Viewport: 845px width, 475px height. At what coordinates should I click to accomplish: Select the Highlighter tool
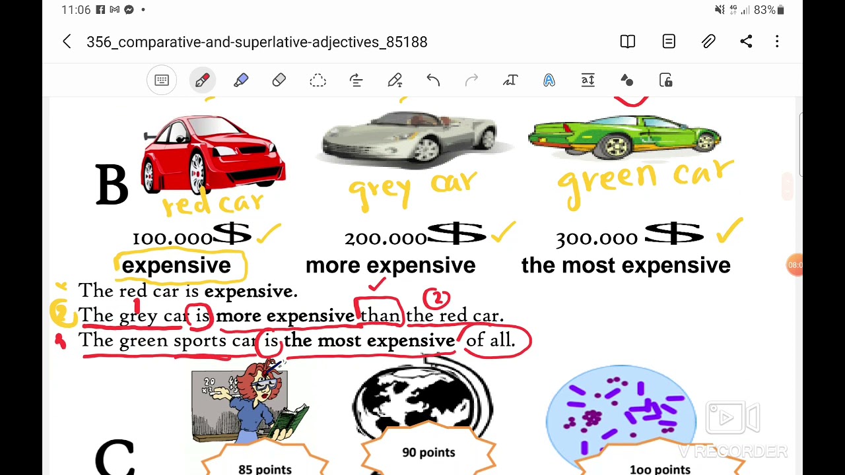[x=241, y=80]
